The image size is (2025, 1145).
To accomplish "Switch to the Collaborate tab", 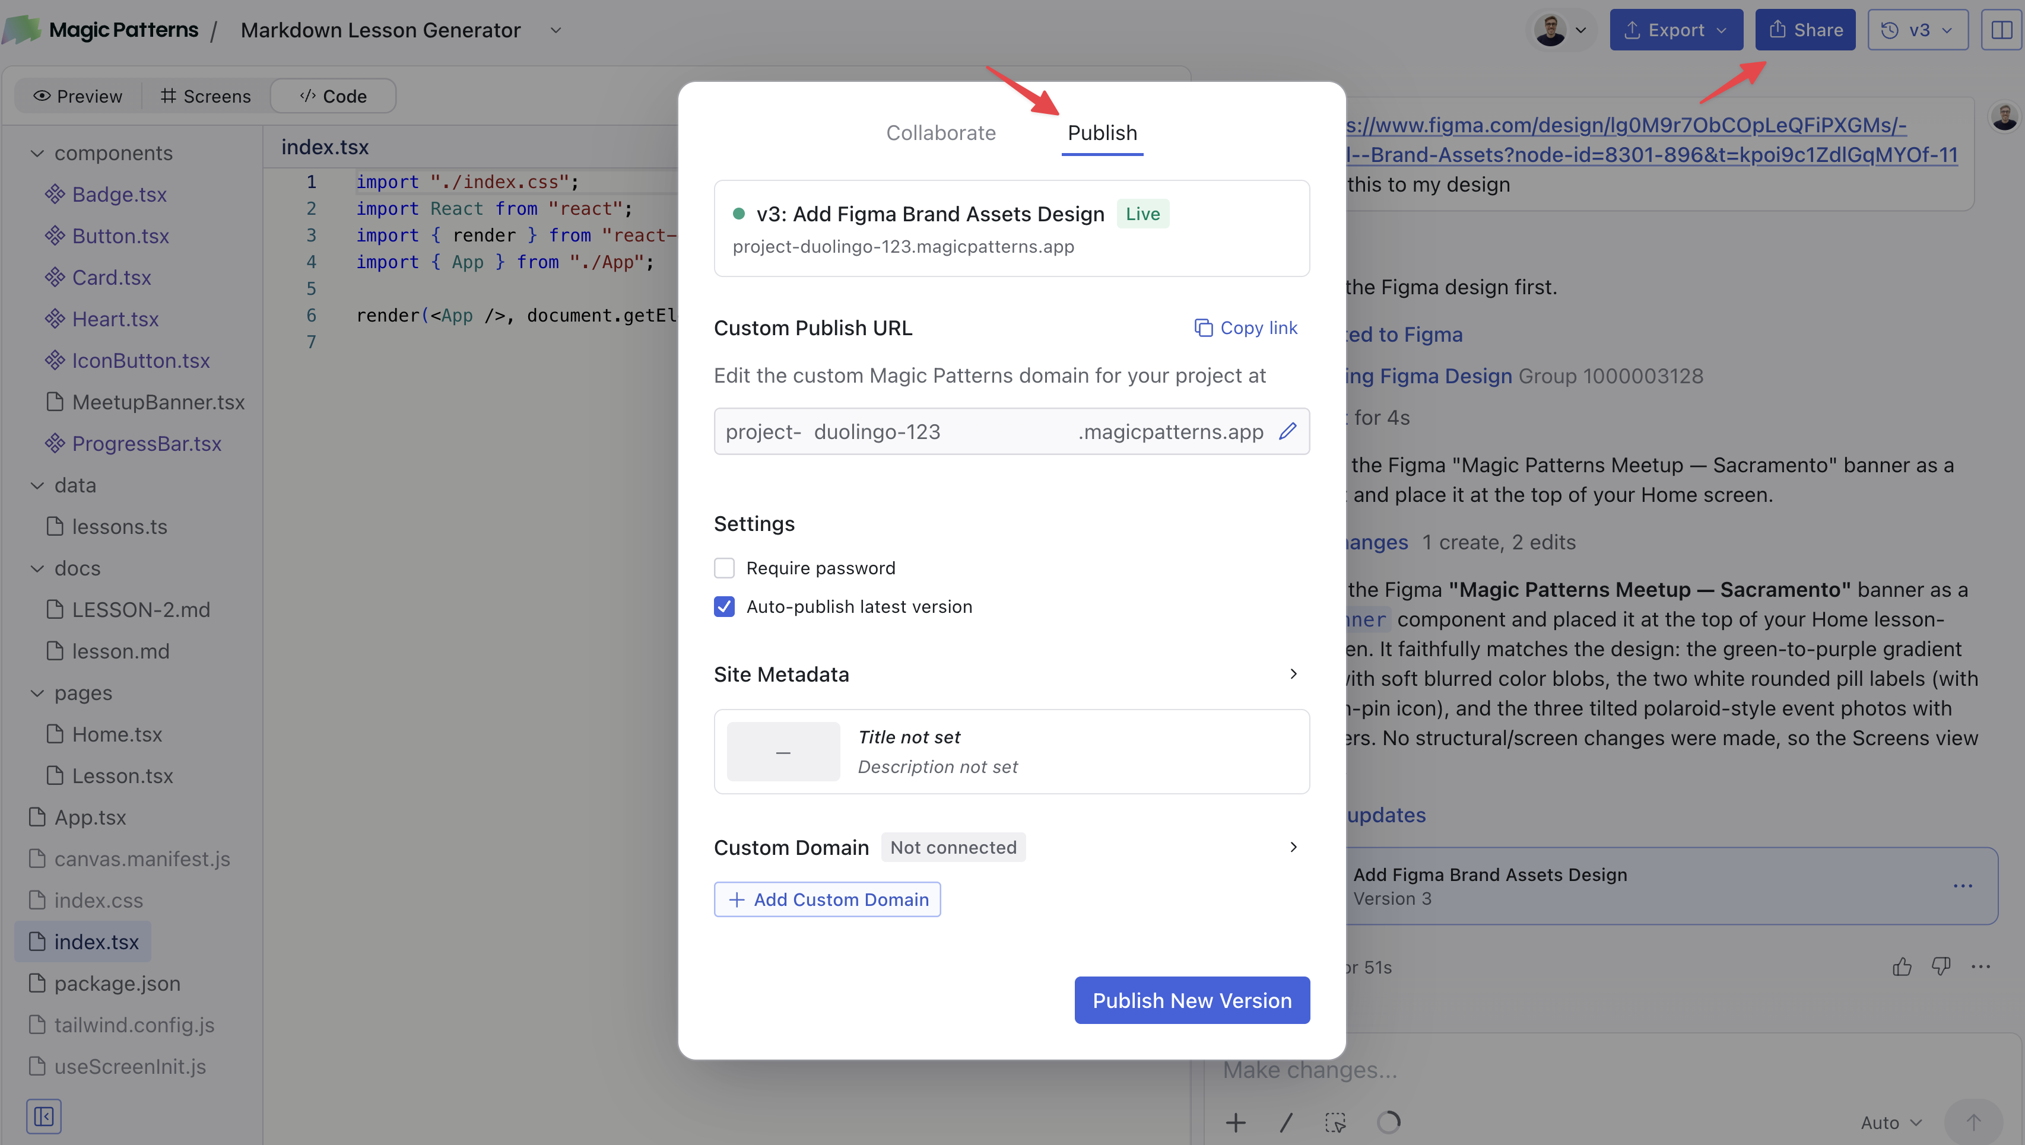I will (x=941, y=133).
